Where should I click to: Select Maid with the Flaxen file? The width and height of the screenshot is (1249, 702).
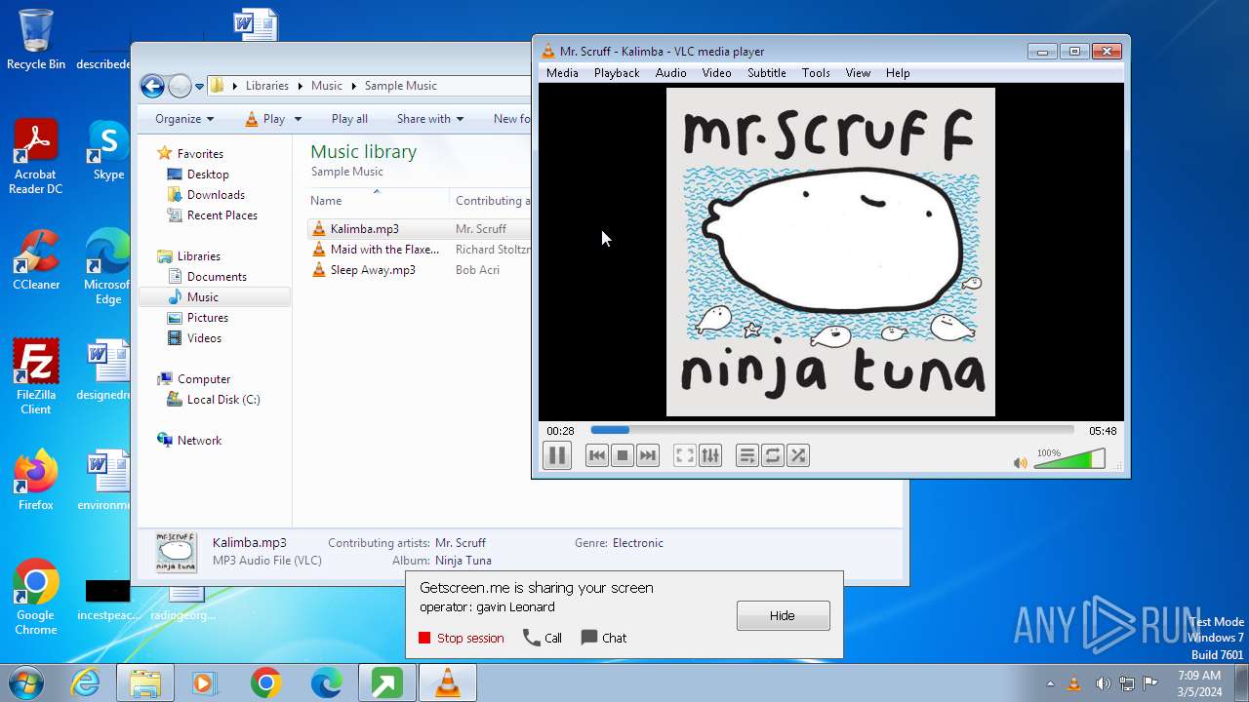pyautogui.click(x=384, y=250)
